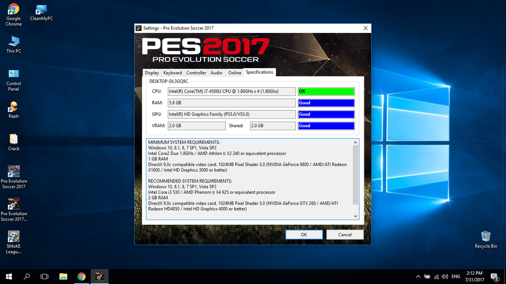This screenshot has height=284, width=506.
Task: Click the GPU name field
Action: (x=231, y=114)
